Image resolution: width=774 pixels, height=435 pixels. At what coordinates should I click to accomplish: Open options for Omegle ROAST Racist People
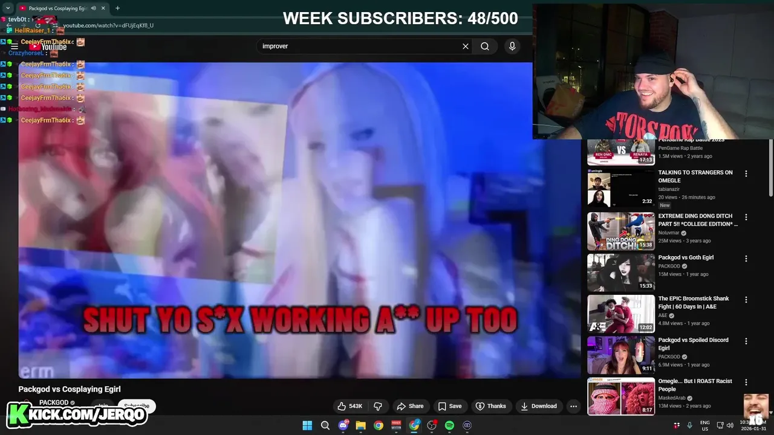pyautogui.click(x=746, y=382)
